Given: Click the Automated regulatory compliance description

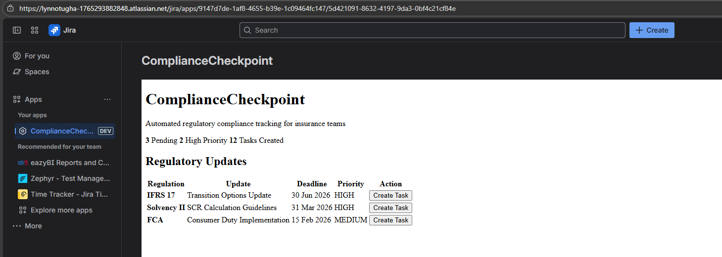Looking at the screenshot, I should pos(245,124).
